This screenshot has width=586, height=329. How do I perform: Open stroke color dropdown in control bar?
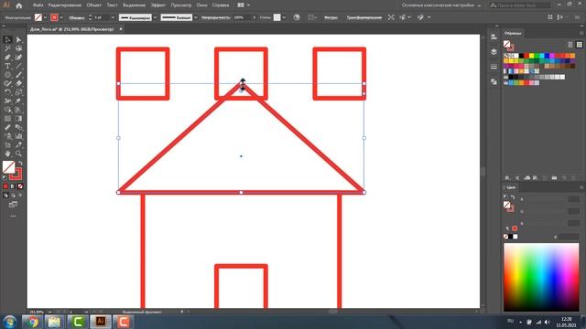coord(61,17)
